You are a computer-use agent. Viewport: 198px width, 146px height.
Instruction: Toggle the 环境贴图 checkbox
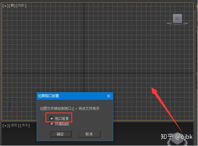(x=51, y=124)
